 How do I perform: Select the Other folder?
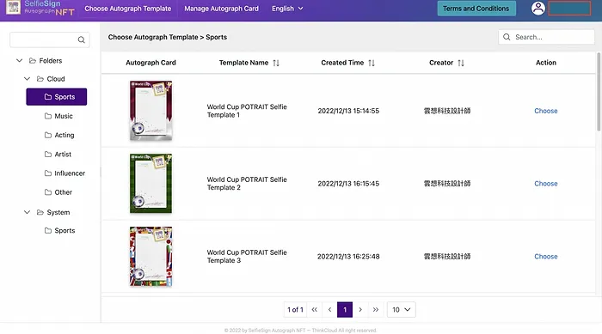point(58,192)
